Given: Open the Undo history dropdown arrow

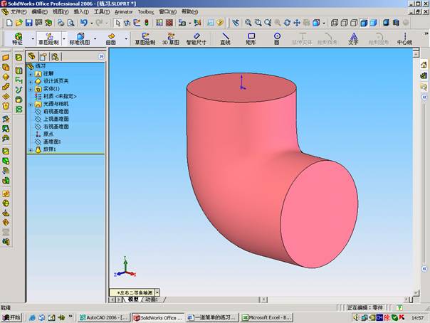Looking at the screenshot, I should click(92, 23).
